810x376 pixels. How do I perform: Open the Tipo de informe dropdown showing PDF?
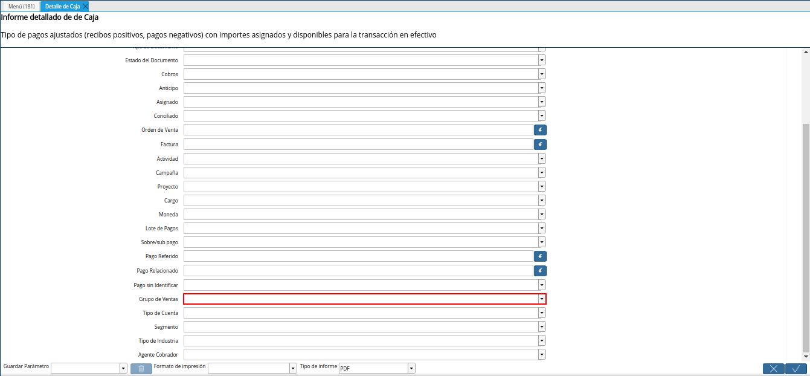click(x=411, y=368)
